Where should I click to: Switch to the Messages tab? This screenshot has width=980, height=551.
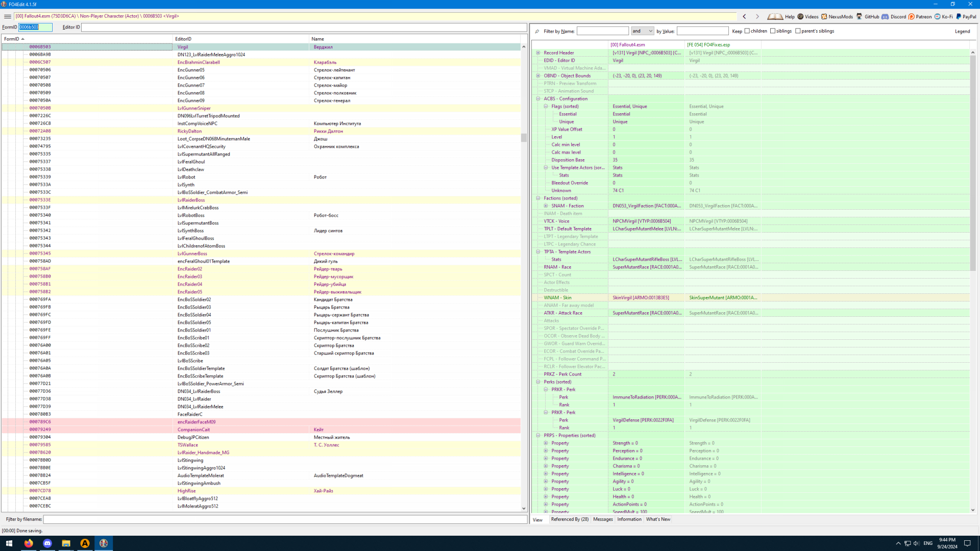click(x=603, y=519)
